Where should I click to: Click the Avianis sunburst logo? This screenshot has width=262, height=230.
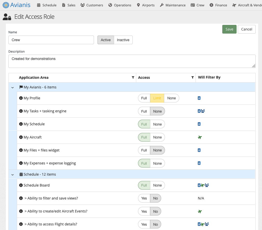(6, 5)
